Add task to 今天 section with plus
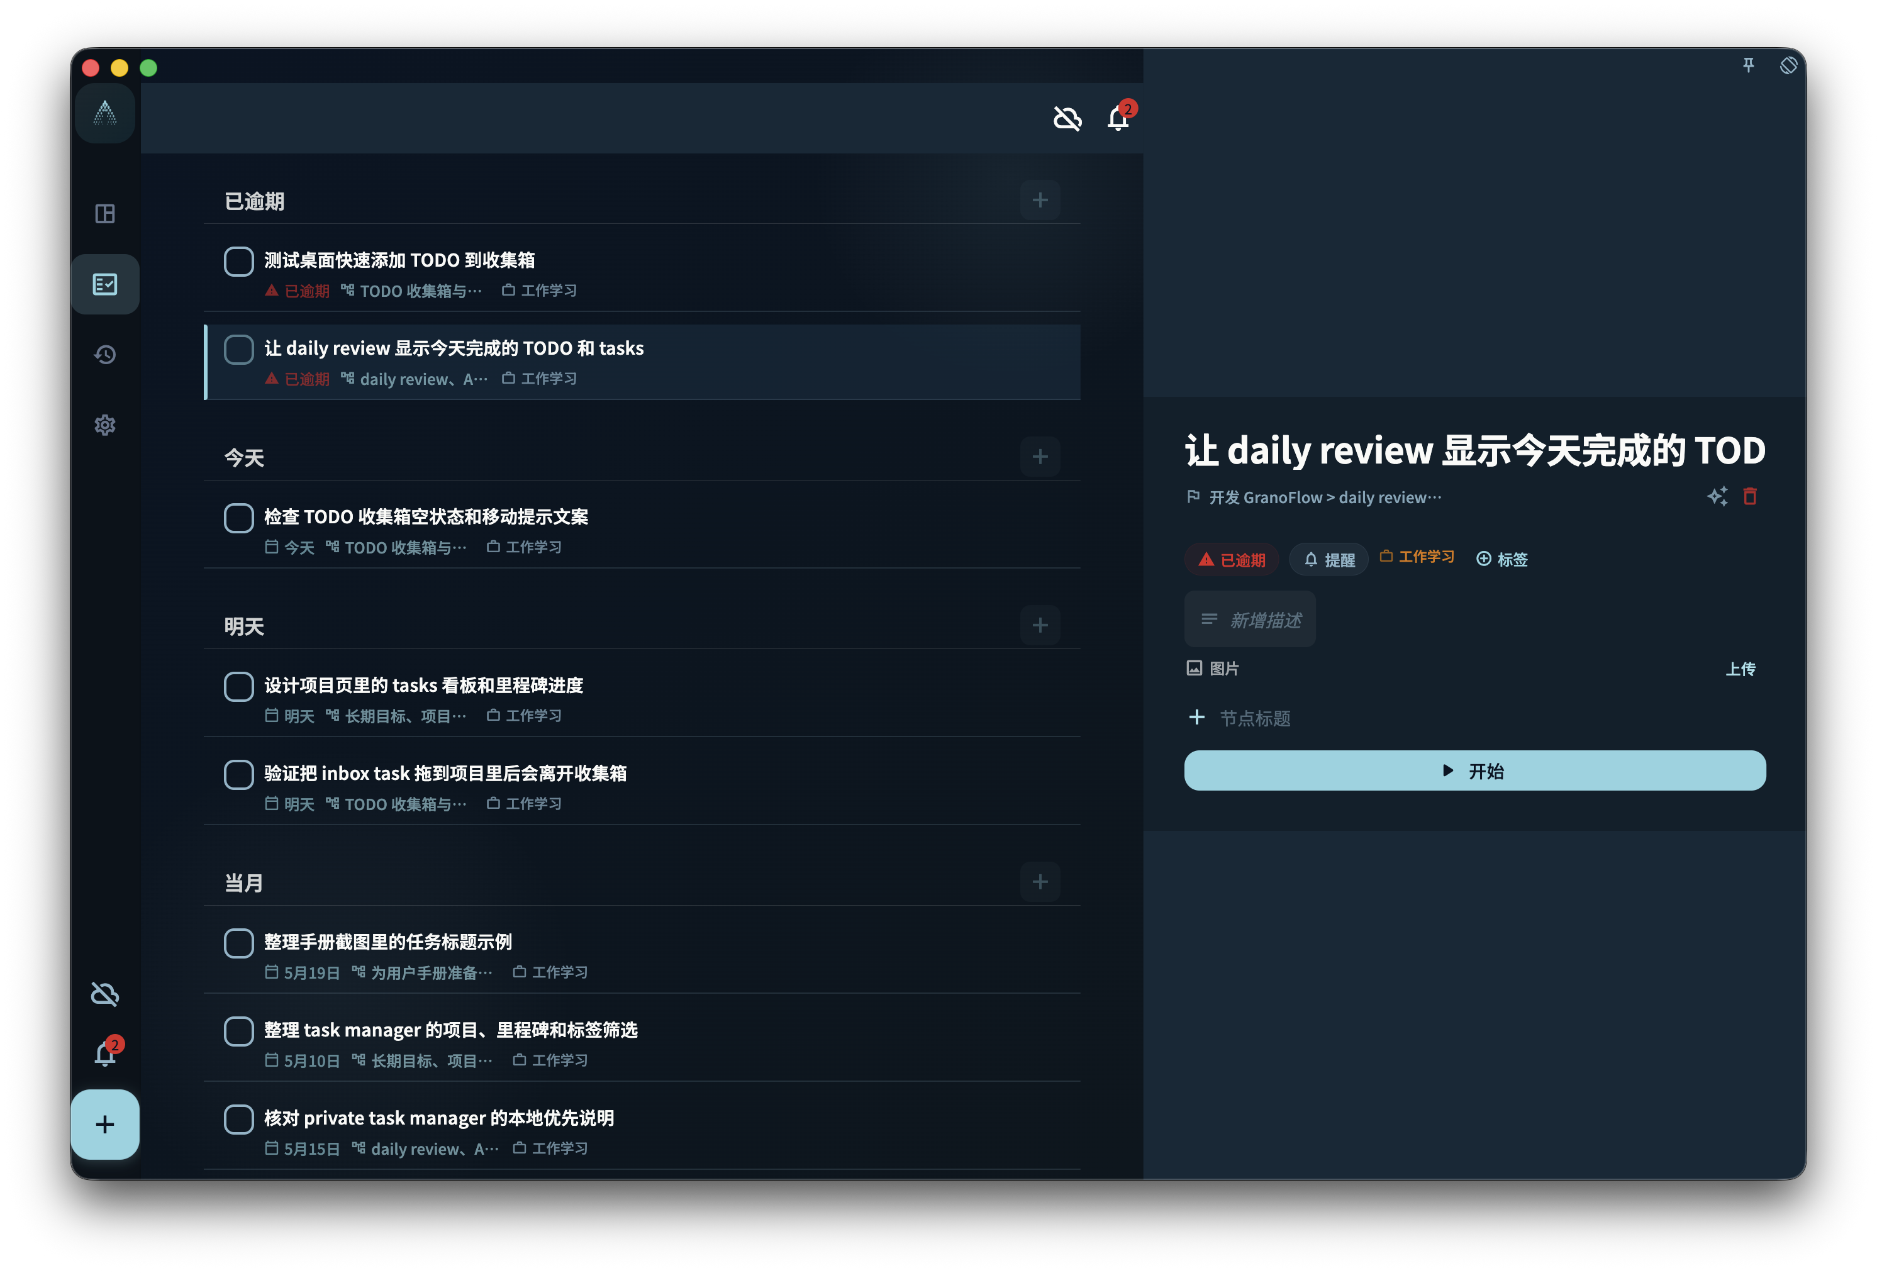The image size is (1877, 1273). click(x=1039, y=457)
